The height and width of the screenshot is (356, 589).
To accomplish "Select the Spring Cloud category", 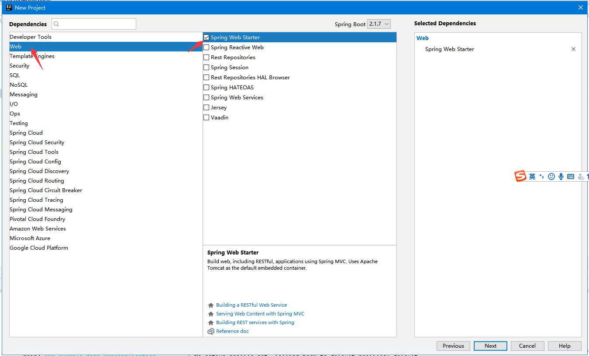I will pyautogui.click(x=106, y=133).
